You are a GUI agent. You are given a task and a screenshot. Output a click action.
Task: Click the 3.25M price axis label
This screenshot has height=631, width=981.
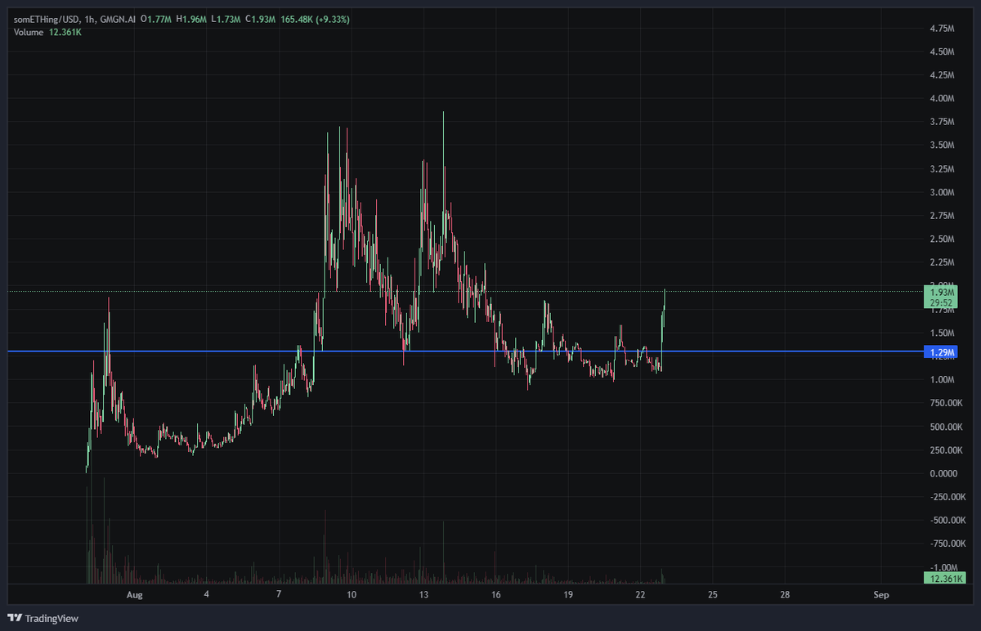tap(943, 169)
